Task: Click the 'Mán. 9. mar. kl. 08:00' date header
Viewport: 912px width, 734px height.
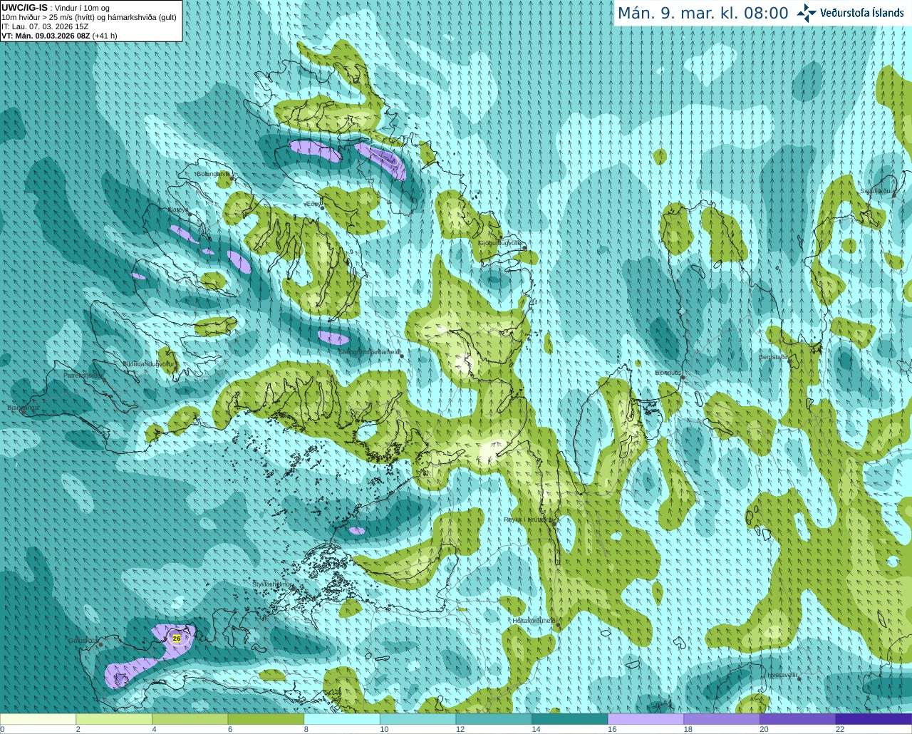Action: click(703, 13)
